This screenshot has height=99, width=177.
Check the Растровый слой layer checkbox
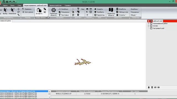pos(151,28)
